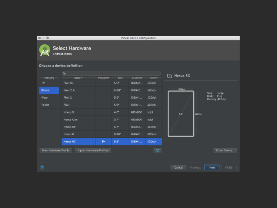Click the Previous button
The height and width of the screenshot is (208, 277).
point(195,167)
